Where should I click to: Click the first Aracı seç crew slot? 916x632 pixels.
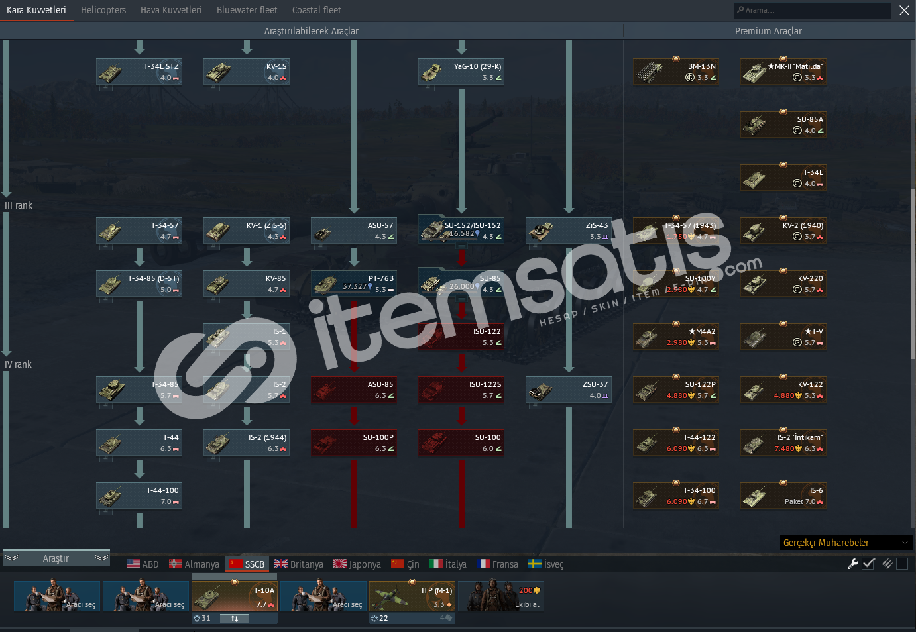[57, 596]
